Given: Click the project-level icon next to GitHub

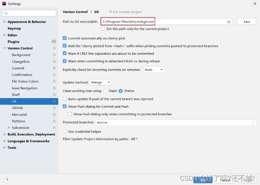Looking at the screenshot, I should point(54,108).
